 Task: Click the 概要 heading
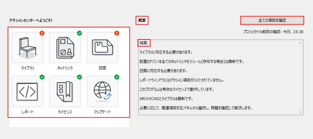point(142,20)
